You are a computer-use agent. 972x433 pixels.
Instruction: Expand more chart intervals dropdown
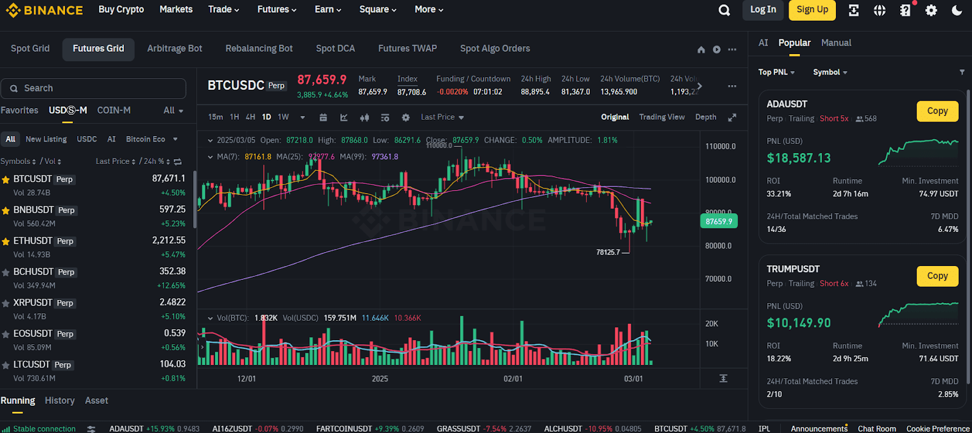303,117
